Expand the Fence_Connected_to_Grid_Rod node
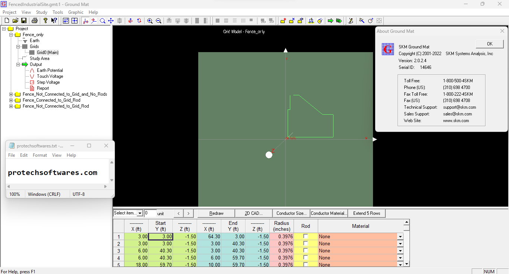 tap(11, 100)
